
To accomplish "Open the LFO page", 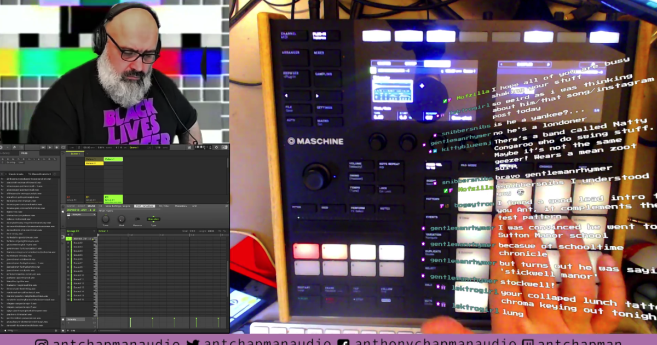I will tap(194, 206).
